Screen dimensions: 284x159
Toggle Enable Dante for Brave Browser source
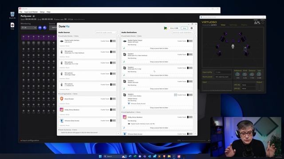click(x=113, y=99)
